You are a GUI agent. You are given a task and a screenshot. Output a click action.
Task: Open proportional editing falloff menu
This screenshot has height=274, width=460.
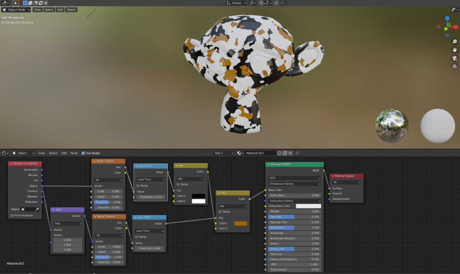tap(283, 3)
